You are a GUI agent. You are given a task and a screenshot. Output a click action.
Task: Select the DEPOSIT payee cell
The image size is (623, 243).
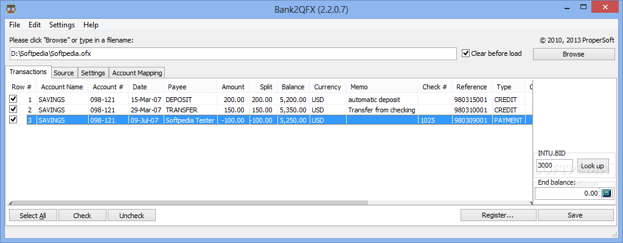(190, 99)
